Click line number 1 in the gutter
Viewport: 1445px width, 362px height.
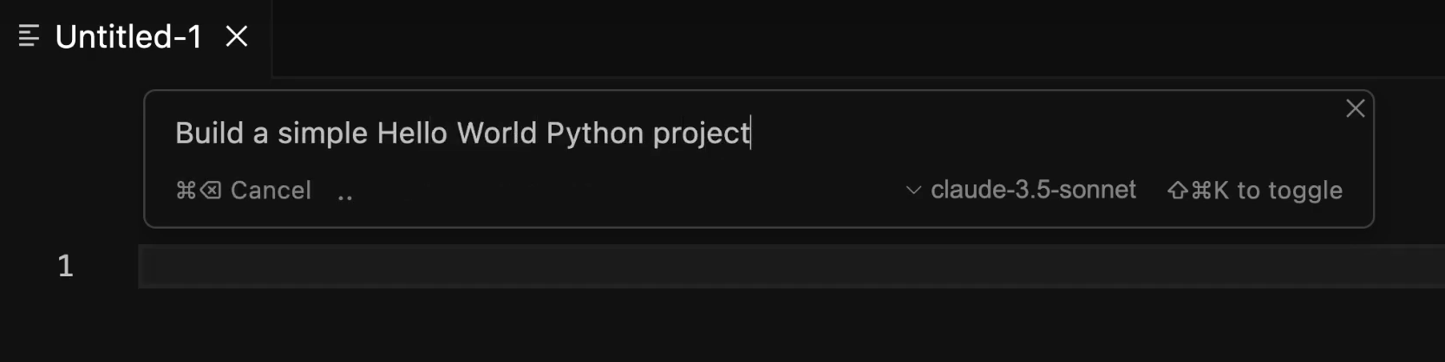[x=65, y=266]
